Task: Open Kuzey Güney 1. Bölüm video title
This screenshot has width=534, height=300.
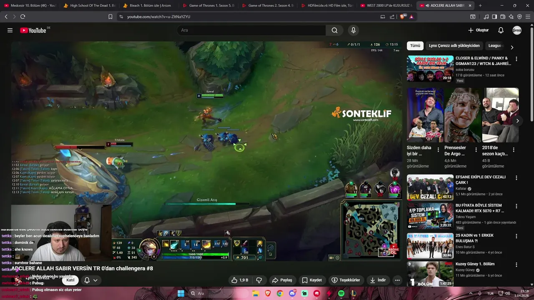Action: pyautogui.click(x=475, y=264)
